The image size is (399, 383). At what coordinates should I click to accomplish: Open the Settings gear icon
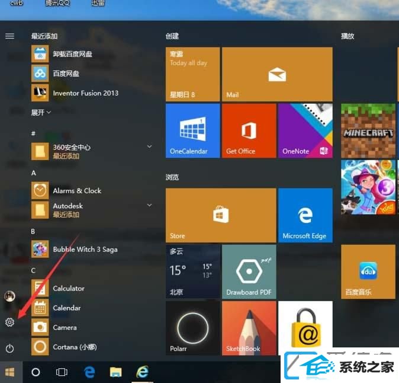(9, 323)
